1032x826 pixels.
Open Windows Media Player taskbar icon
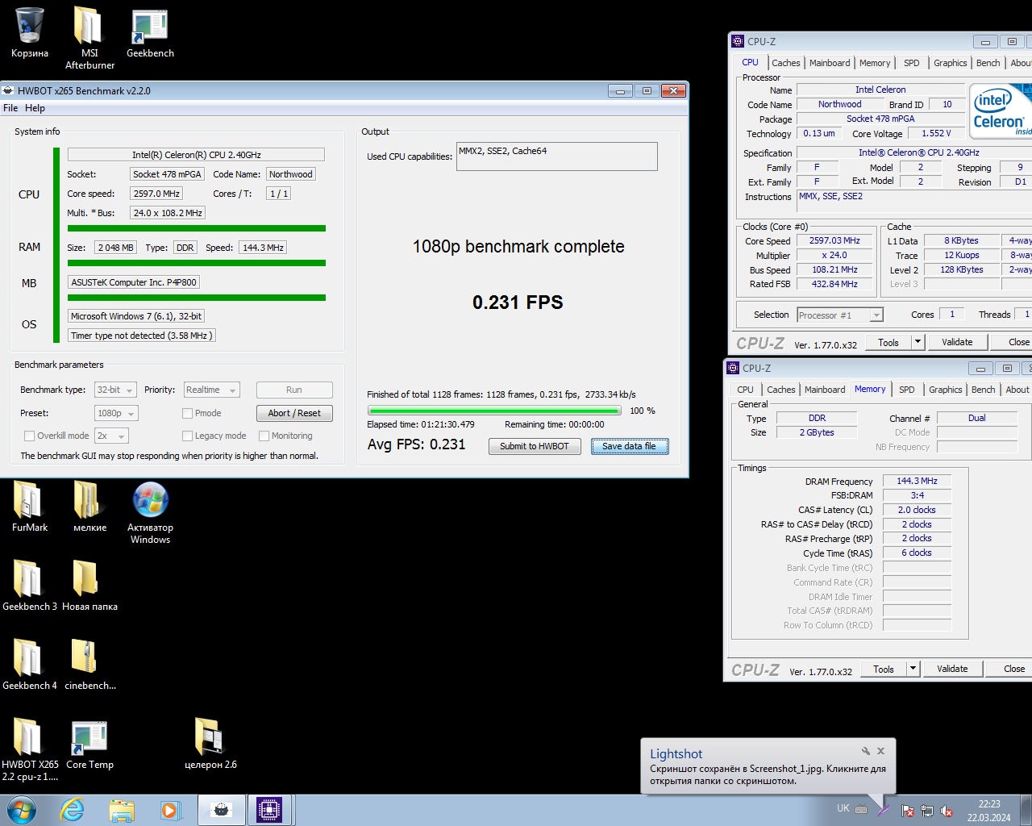[x=170, y=810]
